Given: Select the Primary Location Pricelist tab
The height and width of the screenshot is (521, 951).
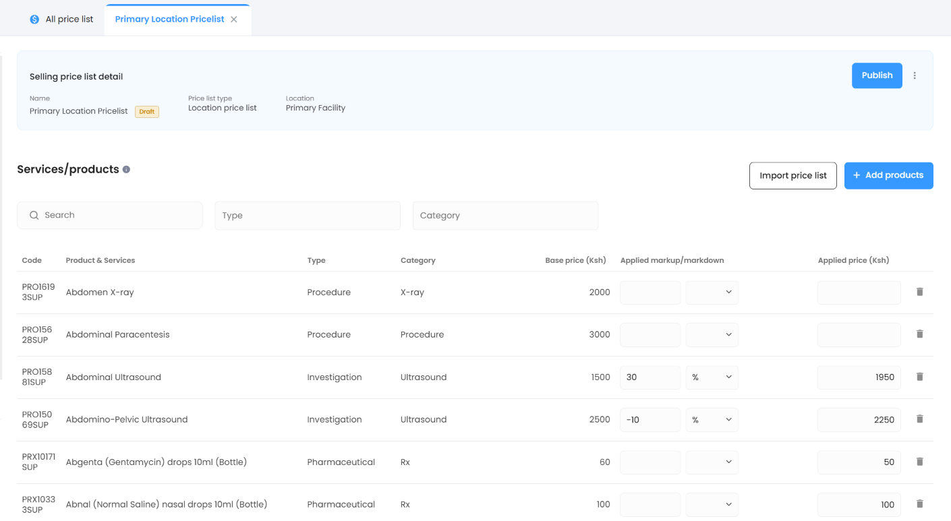Looking at the screenshot, I should pos(169,20).
